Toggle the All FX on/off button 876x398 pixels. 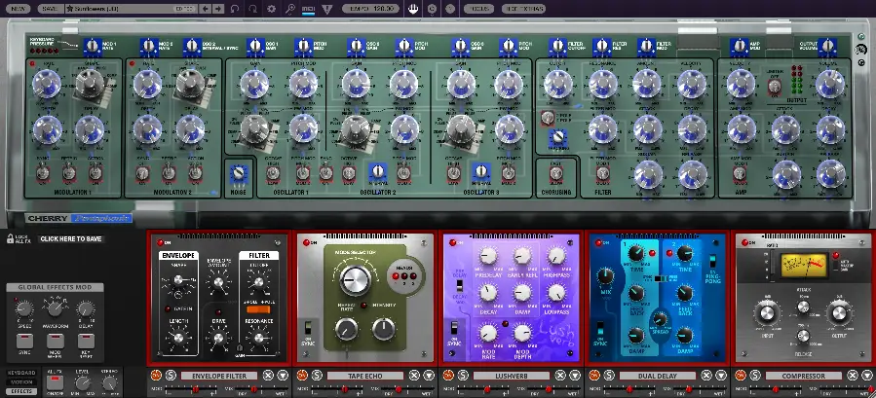click(54, 382)
